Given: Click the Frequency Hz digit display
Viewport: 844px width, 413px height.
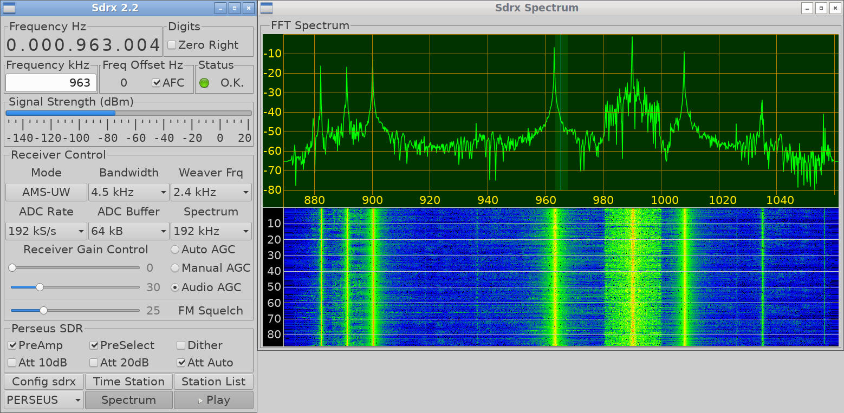Looking at the screenshot, I should pos(83,45).
